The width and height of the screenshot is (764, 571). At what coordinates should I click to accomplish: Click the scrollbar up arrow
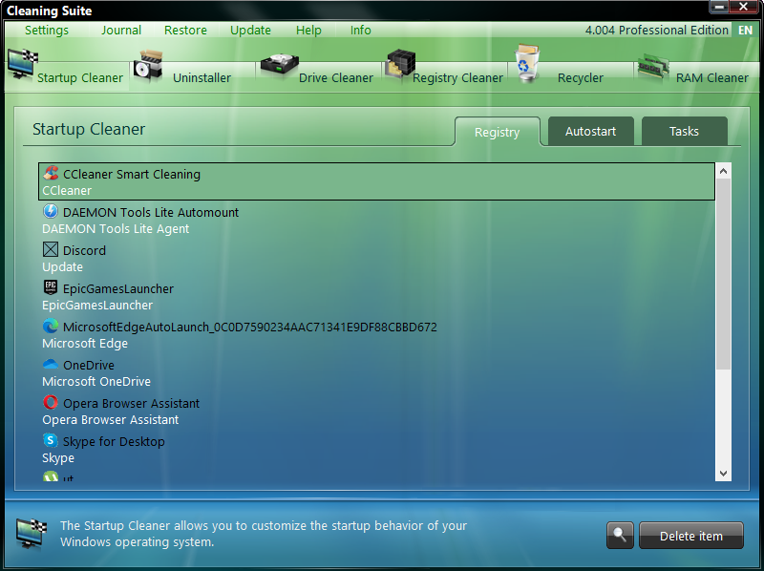[723, 171]
